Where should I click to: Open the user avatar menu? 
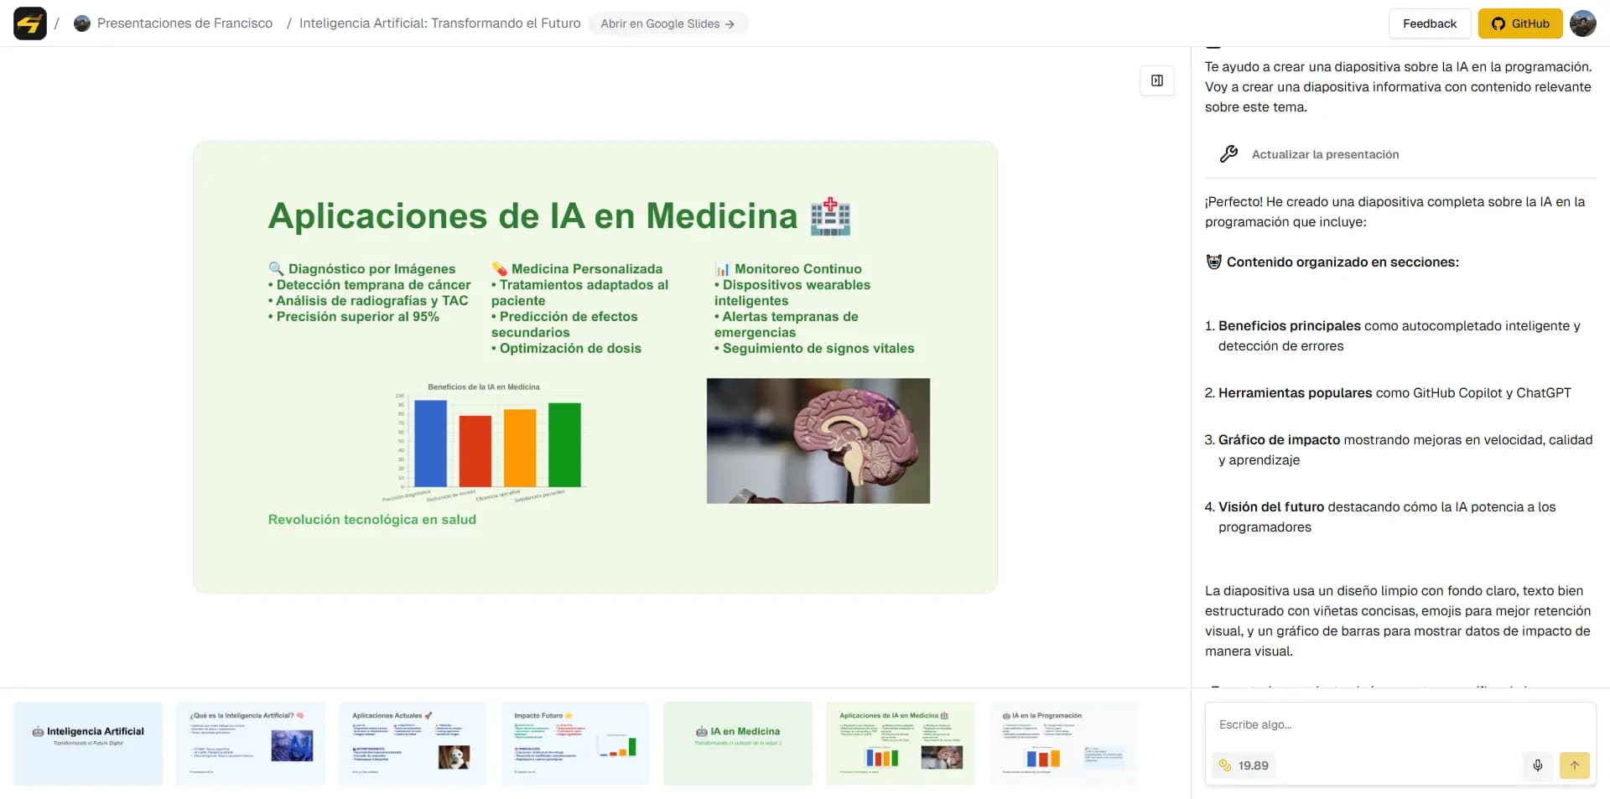(x=1582, y=23)
